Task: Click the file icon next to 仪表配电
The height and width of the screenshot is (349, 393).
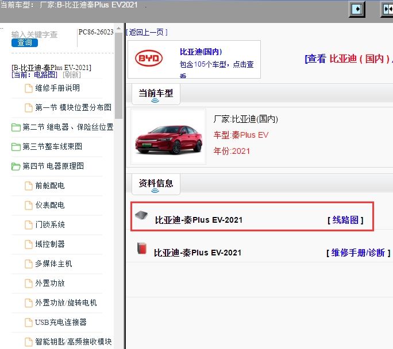Action: point(29,205)
